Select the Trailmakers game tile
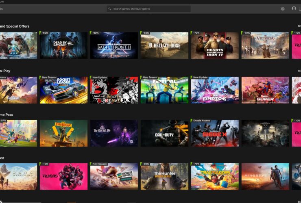The width and height of the screenshot is (301, 203). pos(215,177)
